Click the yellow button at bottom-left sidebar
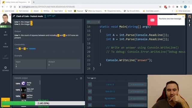Viewport: 192px width, 108px height. tap(5, 102)
